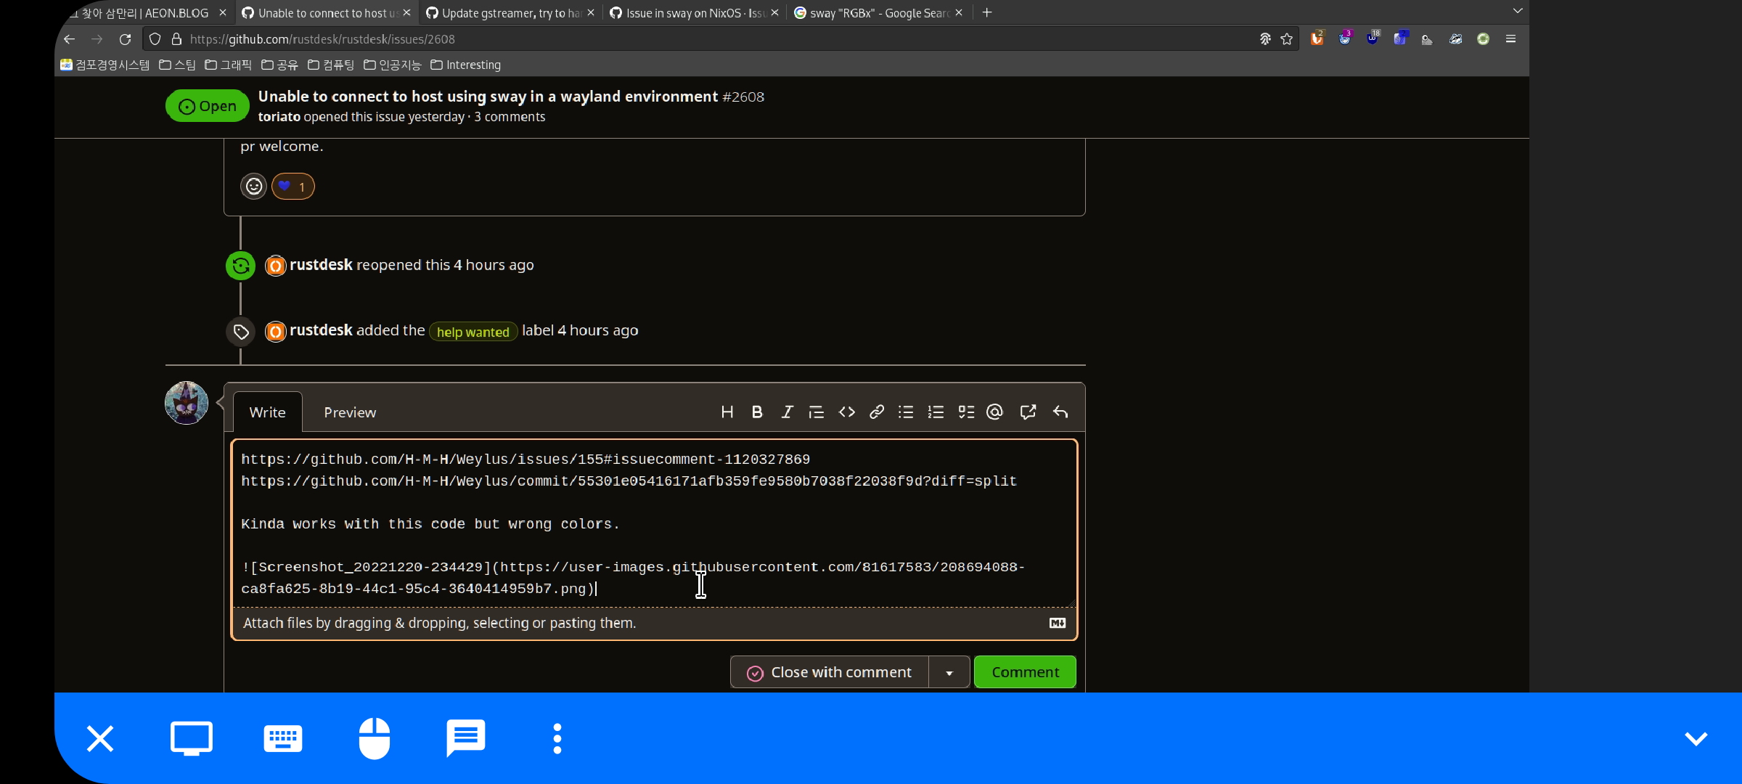1742x784 pixels.
Task: Open the three-dot more options menu
Action: point(557,738)
